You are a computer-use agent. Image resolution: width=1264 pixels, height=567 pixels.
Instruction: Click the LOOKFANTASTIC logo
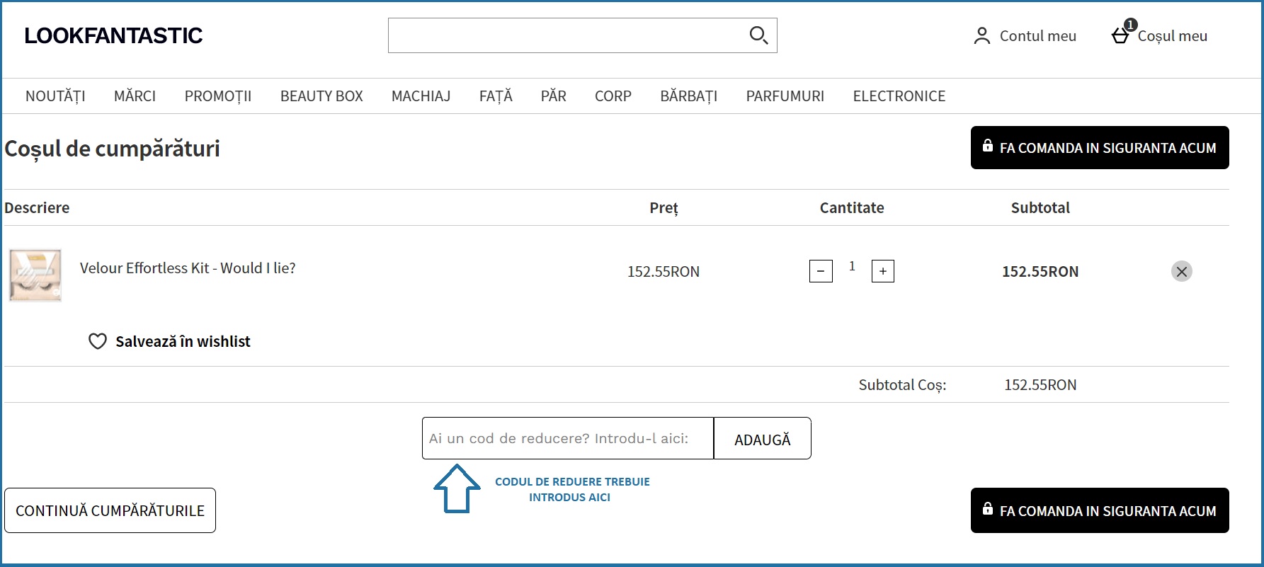click(x=113, y=35)
